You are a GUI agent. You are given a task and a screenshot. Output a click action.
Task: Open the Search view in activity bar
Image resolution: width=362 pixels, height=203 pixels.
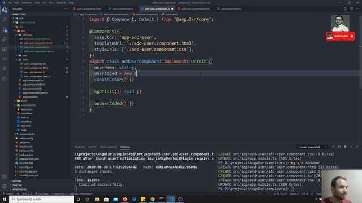coord(5,20)
